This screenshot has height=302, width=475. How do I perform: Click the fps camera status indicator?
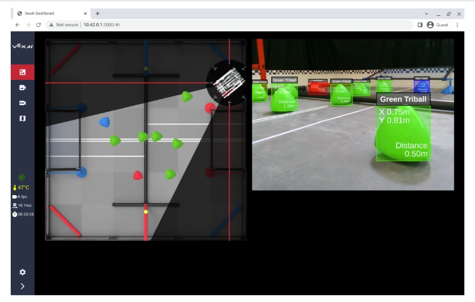click(x=20, y=197)
